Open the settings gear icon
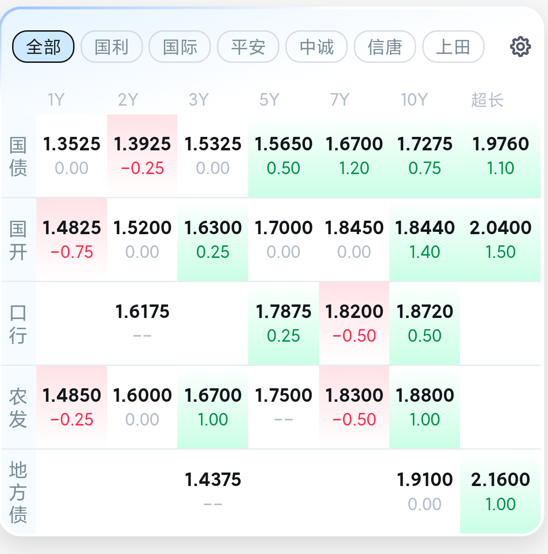 click(520, 47)
